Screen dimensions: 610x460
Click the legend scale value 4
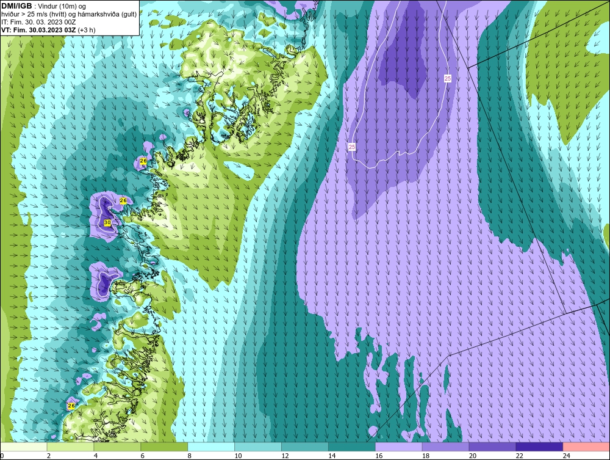[96, 456]
